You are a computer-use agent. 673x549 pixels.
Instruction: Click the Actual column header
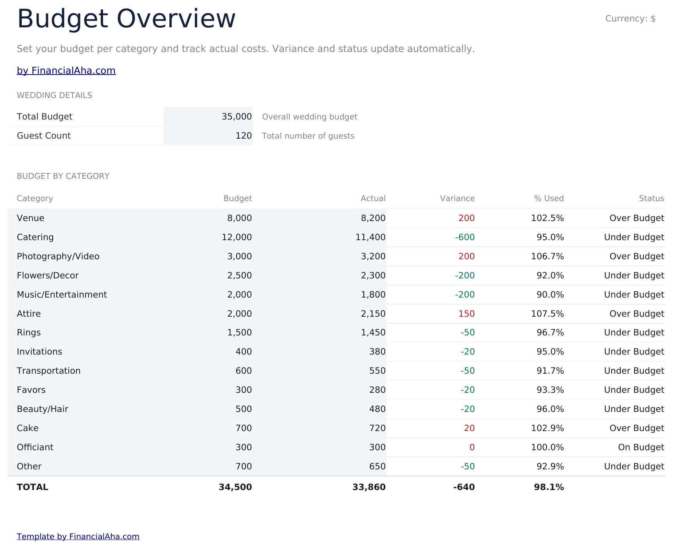[373, 199]
